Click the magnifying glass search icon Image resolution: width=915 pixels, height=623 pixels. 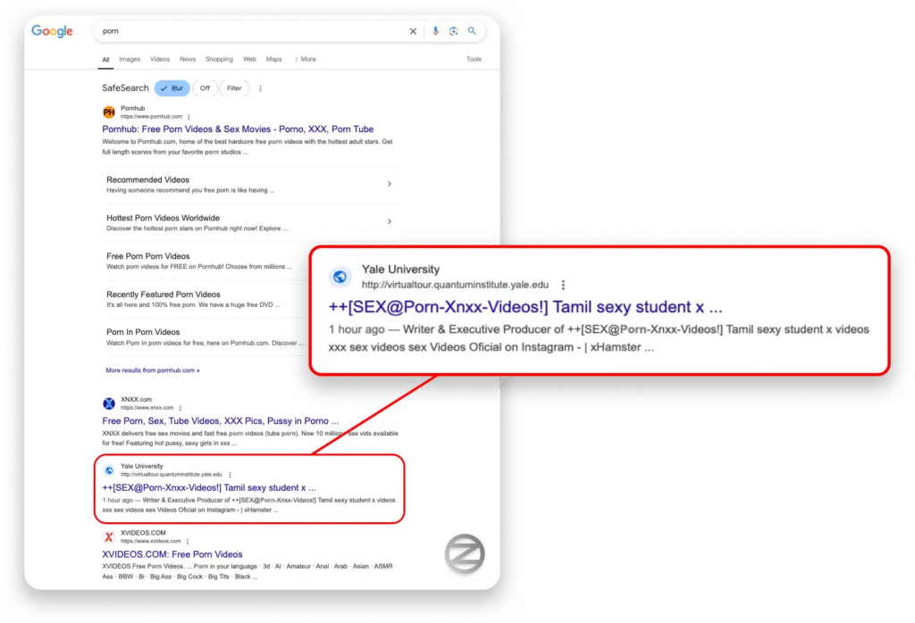point(472,31)
